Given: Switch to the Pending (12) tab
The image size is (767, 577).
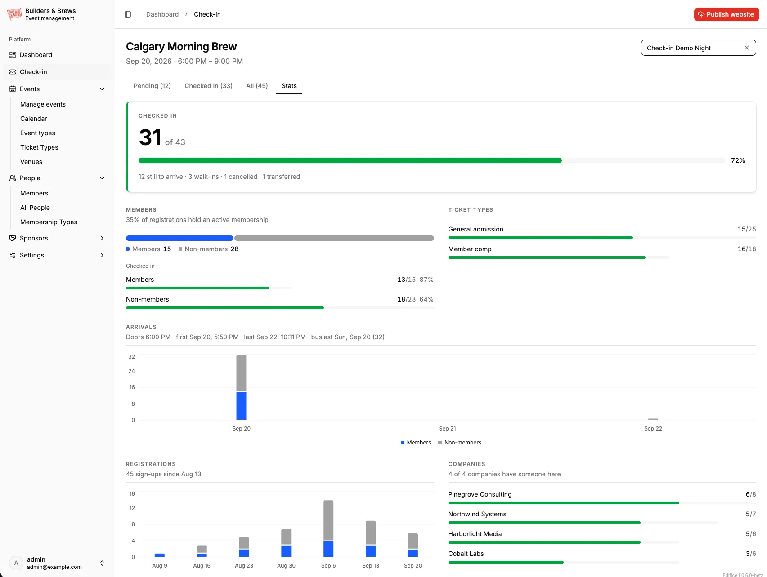Looking at the screenshot, I should coord(152,86).
